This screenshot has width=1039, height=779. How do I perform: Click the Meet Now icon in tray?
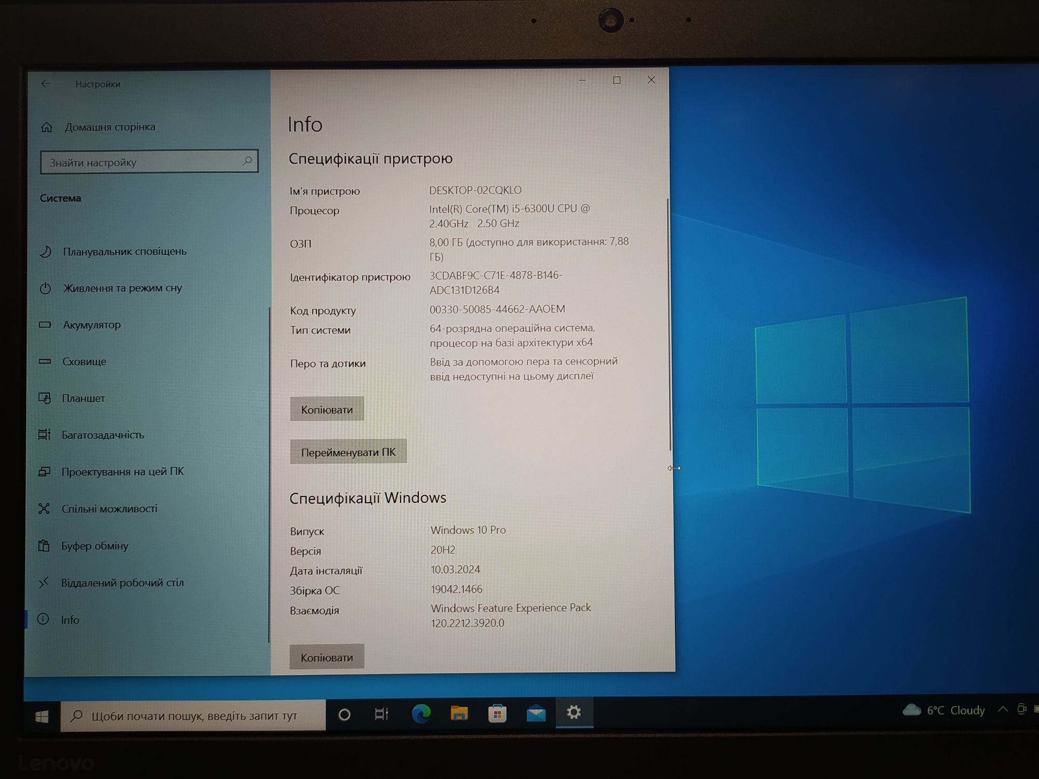[1021, 709]
